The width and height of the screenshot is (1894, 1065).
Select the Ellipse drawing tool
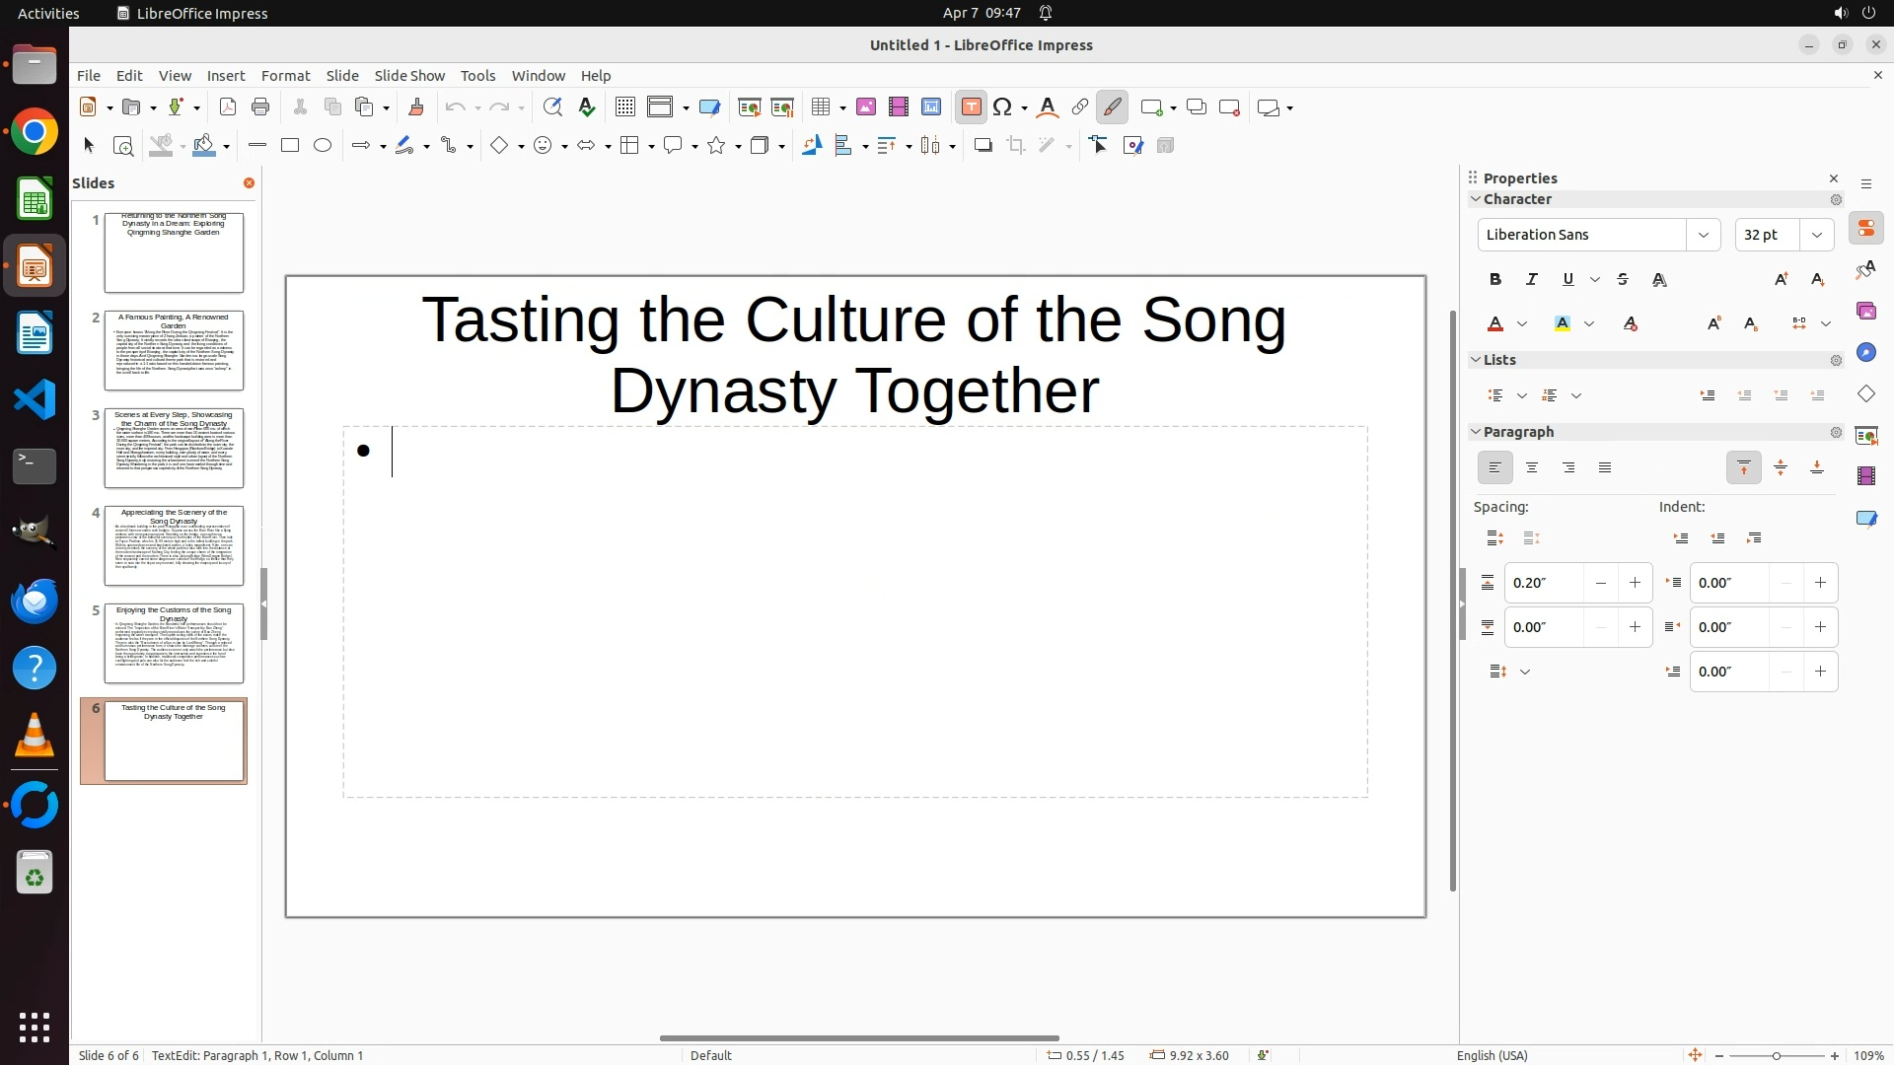(x=323, y=146)
